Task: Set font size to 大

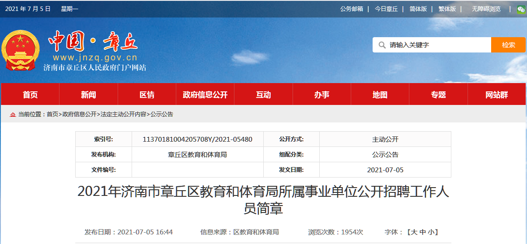Action: point(414,232)
